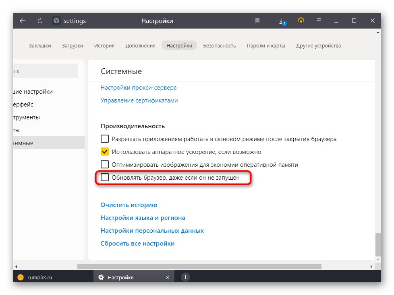The image size is (394, 295).
Task: Disable hardware acceleration checkbox
Action: (105, 152)
